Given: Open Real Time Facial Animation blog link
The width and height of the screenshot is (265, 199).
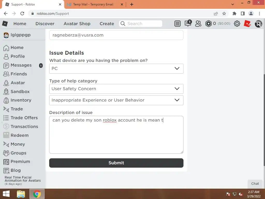Looking at the screenshot, I should [x=23, y=179].
